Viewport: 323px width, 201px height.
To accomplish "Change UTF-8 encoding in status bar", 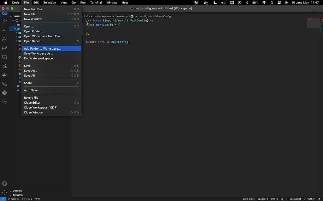I will 274,199.
